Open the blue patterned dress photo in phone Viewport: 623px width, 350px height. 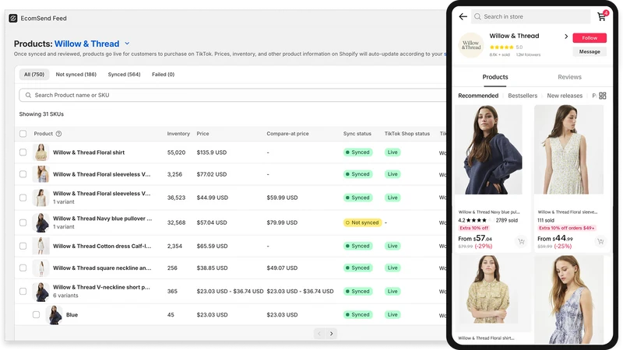click(568, 299)
